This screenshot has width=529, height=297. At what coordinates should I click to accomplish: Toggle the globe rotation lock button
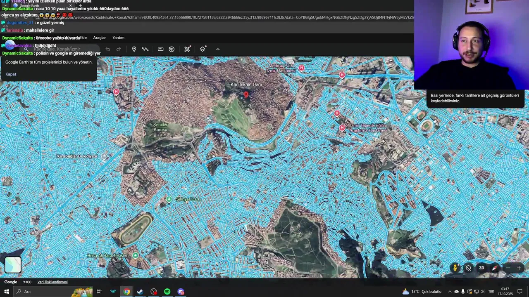pos(468,268)
